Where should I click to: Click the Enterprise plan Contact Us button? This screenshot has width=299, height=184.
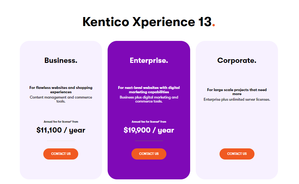[149, 154]
